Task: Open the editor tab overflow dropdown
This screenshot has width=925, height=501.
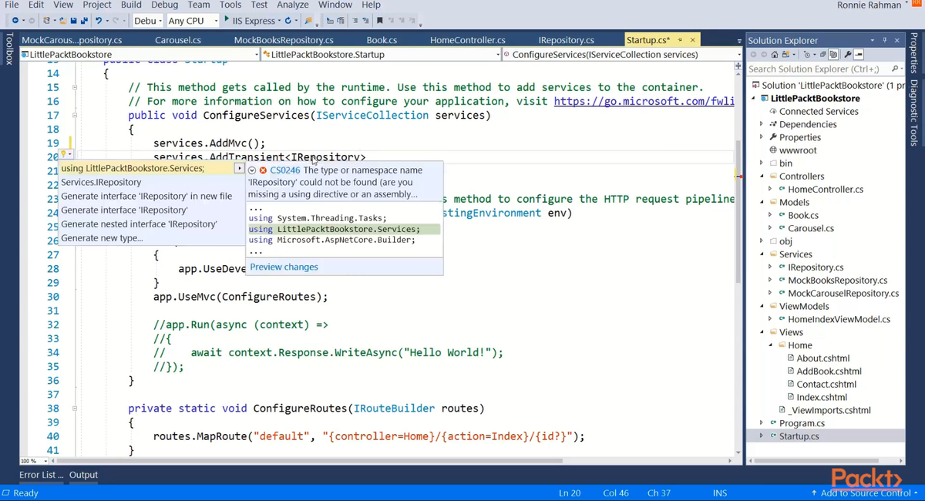Action: [x=739, y=40]
